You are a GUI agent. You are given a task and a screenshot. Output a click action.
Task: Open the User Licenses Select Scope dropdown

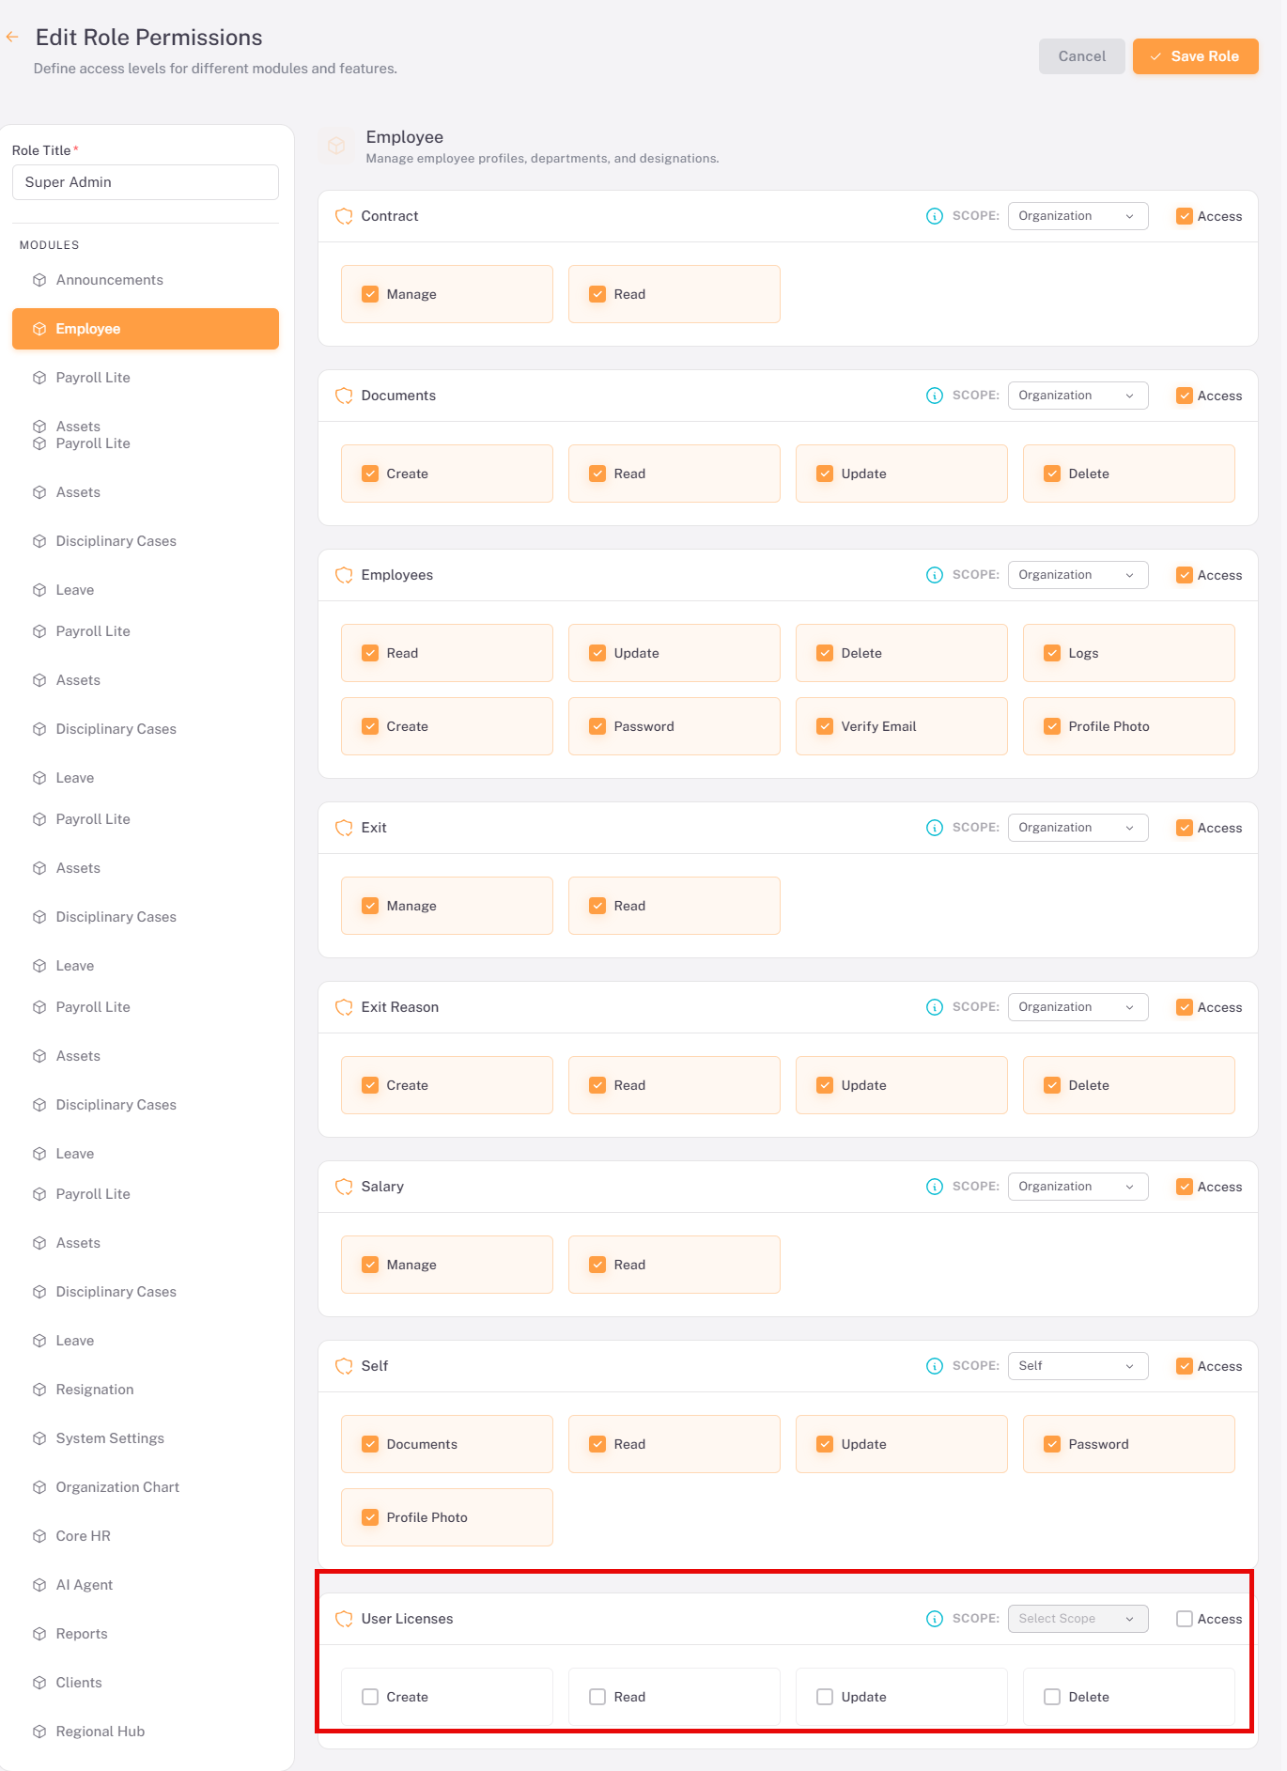(x=1078, y=1619)
